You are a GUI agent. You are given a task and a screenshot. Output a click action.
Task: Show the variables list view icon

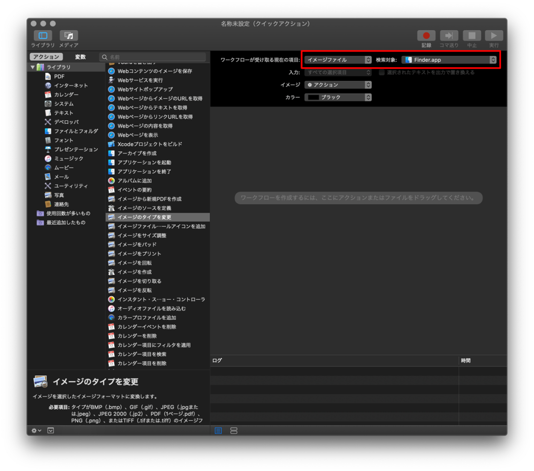tap(234, 431)
